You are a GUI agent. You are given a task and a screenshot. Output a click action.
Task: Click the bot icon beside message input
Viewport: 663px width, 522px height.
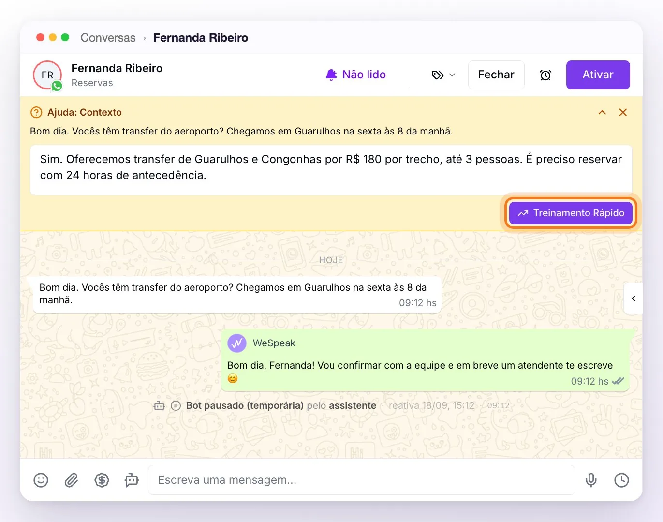(132, 480)
